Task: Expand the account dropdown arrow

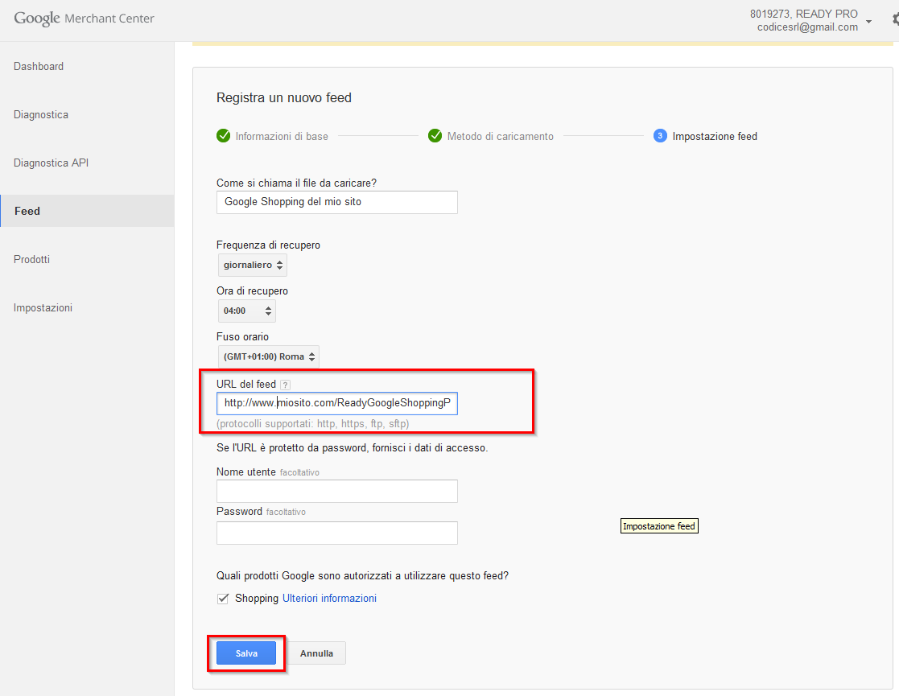Action: click(868, 21)
